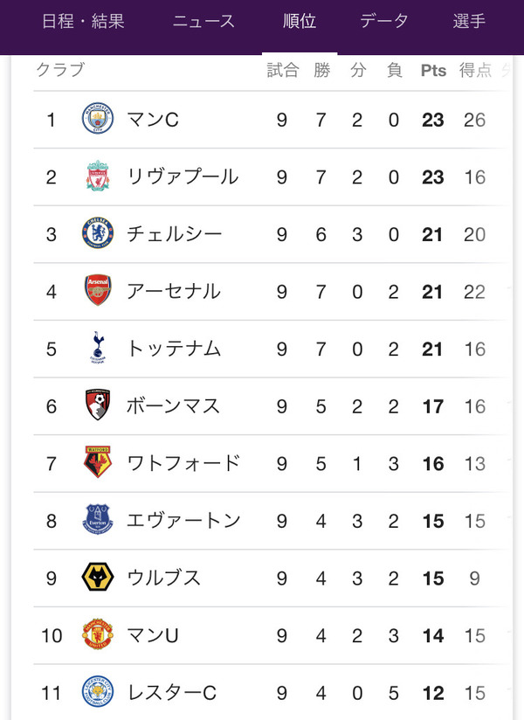Switch to the ニュース tab
524x720 pixels.
pos(203,21)
